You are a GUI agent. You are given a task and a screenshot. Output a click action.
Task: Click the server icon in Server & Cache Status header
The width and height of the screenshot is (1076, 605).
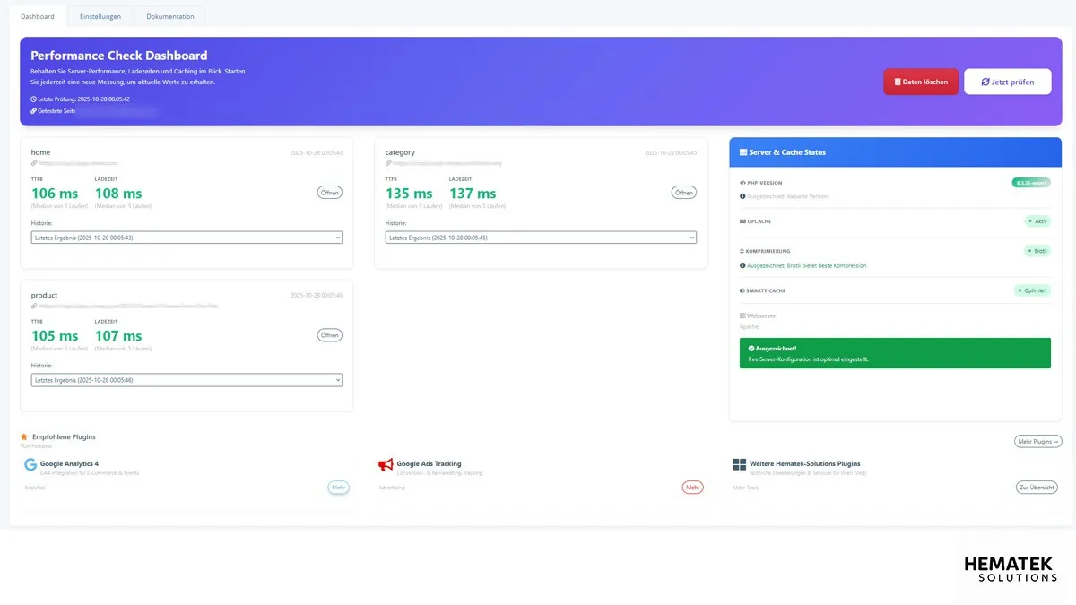742,152
